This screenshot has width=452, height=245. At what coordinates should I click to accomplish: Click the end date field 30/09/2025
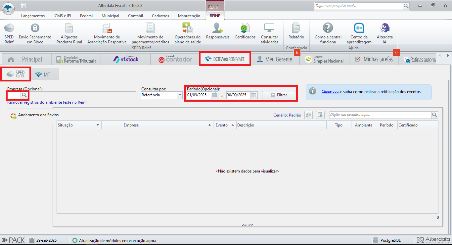tap(238, 95)
